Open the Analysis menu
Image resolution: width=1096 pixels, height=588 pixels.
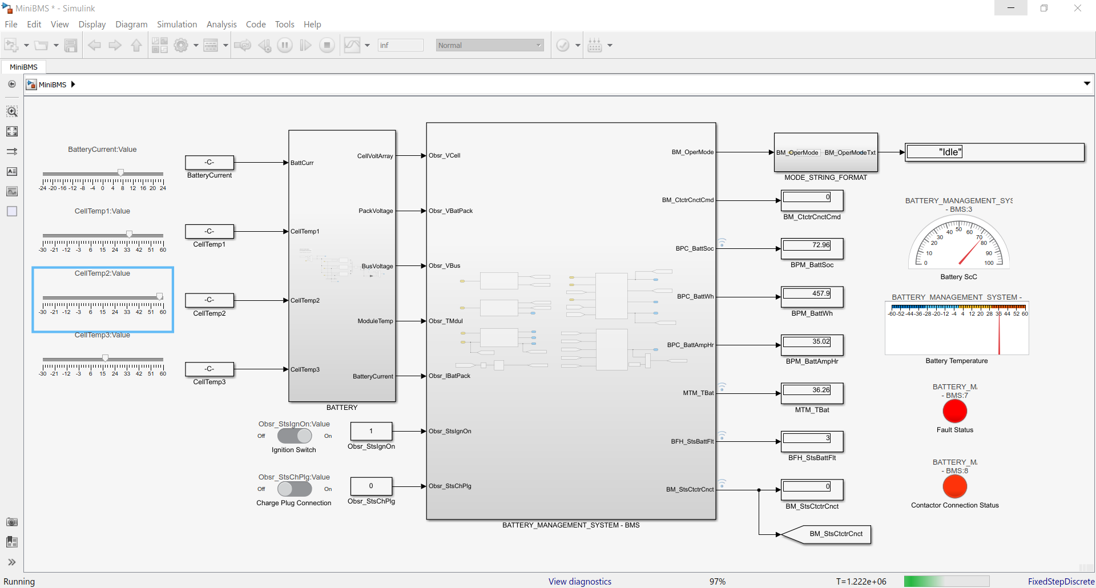[x=221, y=24]
